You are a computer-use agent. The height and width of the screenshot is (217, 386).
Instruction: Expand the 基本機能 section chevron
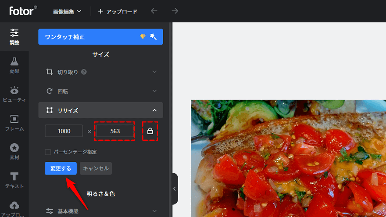point(154,211)
